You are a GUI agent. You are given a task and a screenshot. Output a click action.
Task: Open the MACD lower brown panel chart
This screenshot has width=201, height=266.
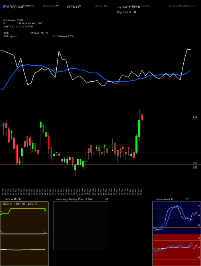(24, 250)
